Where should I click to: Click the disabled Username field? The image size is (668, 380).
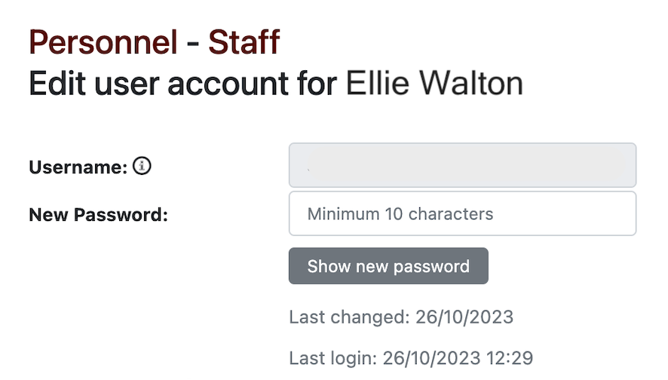(x=463, y=165)
